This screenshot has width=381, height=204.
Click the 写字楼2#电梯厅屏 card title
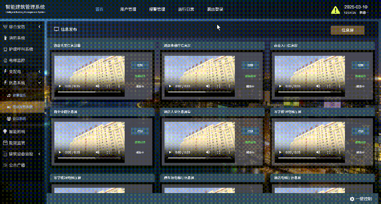[x=67, y=178]
